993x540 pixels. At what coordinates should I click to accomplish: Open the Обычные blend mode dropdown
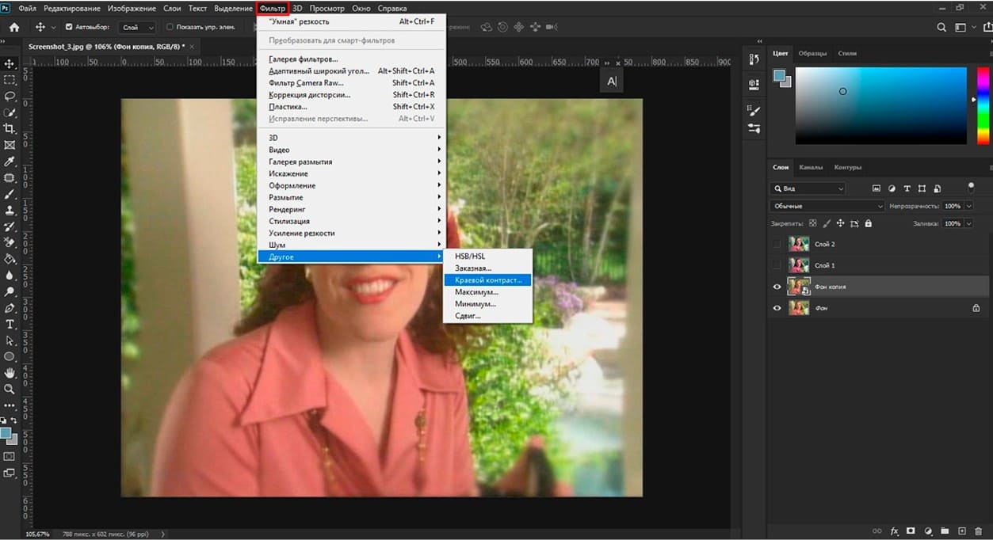pyautogui.click(x=827, y=206)
